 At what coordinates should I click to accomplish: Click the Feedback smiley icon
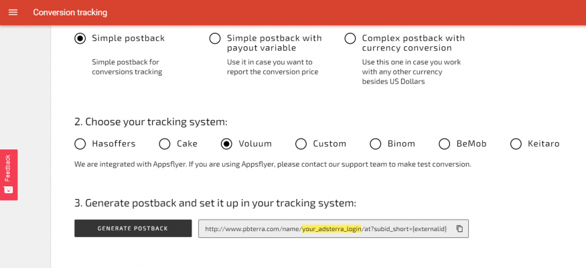[8, 190]
